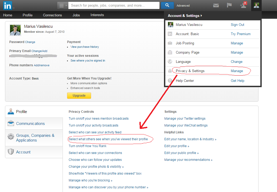
Task: Click the blue magnifier search button
Action: click(167, 6)
